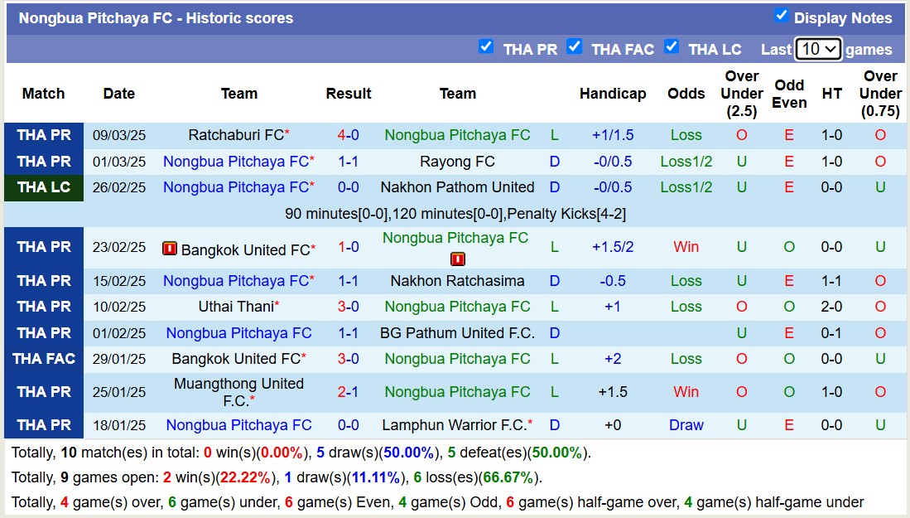Click the red O over indicator in Ratchaburi row
Viewport: 910px width, 518px height.
tap(741, 135)
